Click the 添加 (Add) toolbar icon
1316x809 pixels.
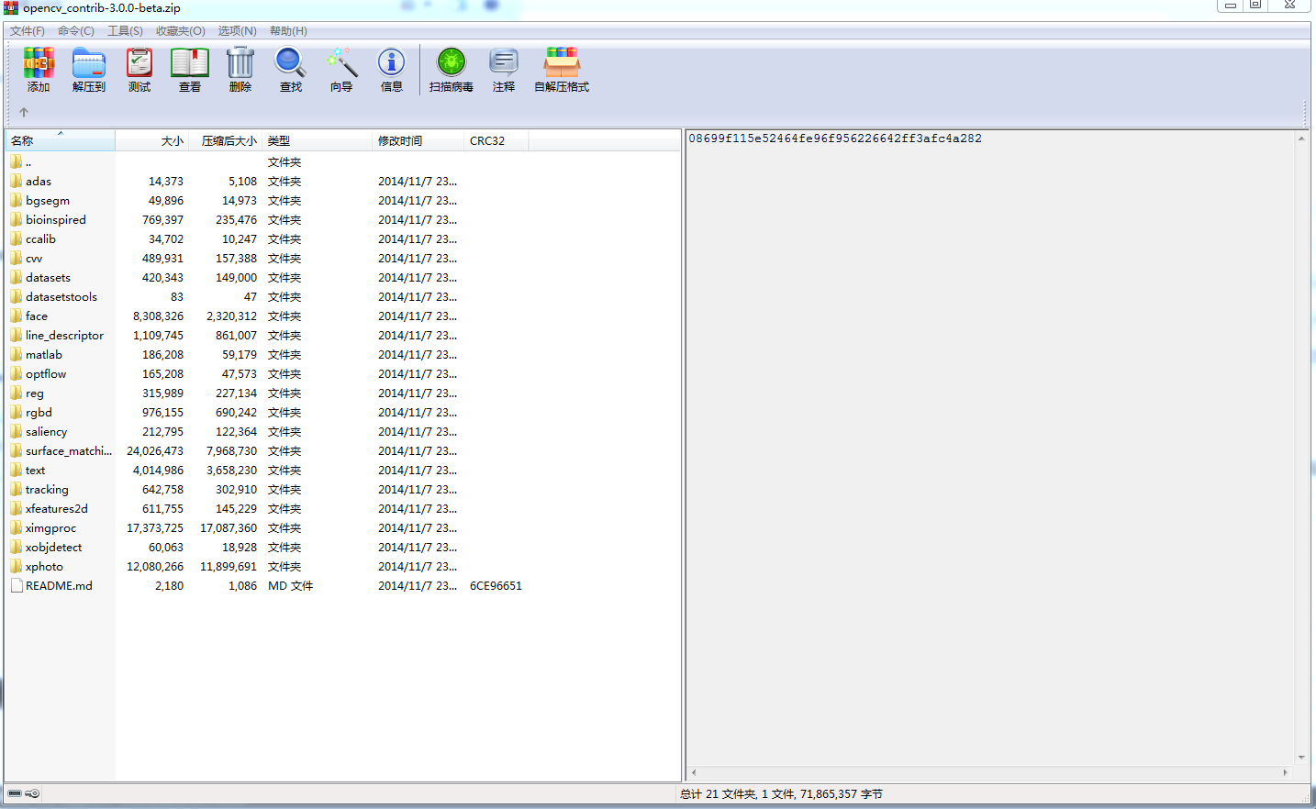[39, 62]
